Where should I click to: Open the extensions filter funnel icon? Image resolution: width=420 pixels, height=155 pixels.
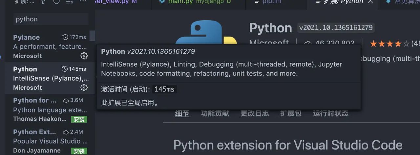click(x=43, y=1)
